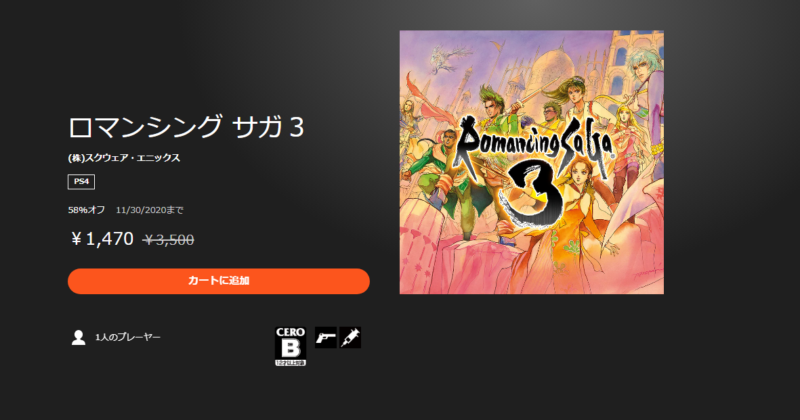800x420 pixels.
Task: Click the gun content descriptor icon
Action: pyautogui.click(x=326, y=337)
